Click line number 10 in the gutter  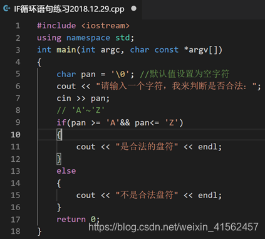coord(16,134)
